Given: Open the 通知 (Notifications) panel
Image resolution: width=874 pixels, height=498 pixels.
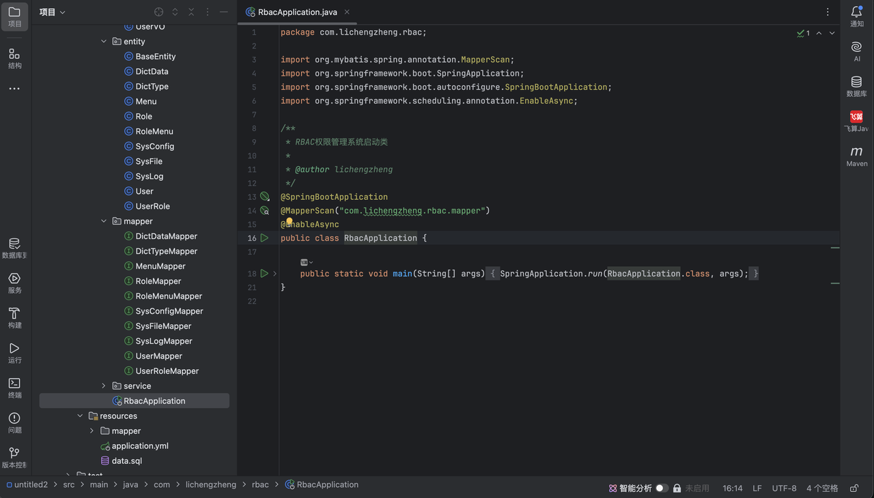Looking at the screenshot, I should point(857,17).
